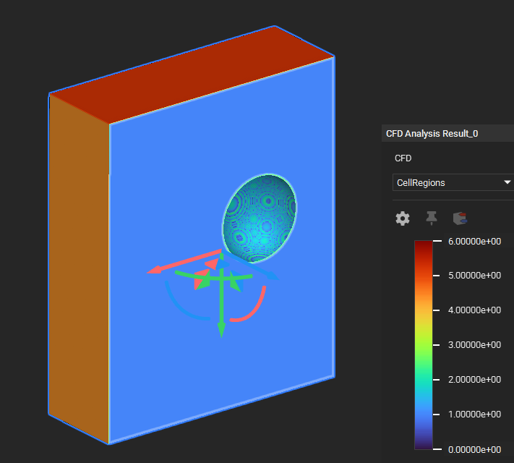Pin the CFD result legend panel
Screen dimensions: 514x463
point(432,218)
